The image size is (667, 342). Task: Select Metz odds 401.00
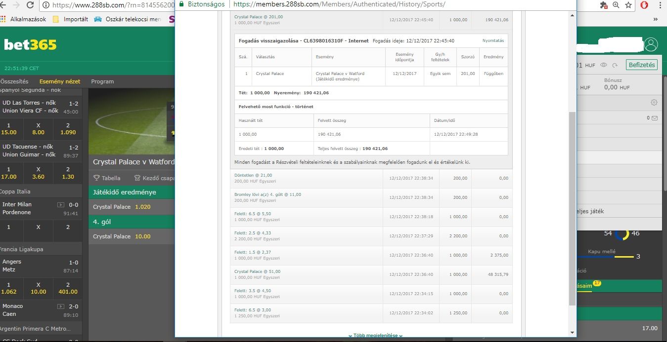pos(68,288)
